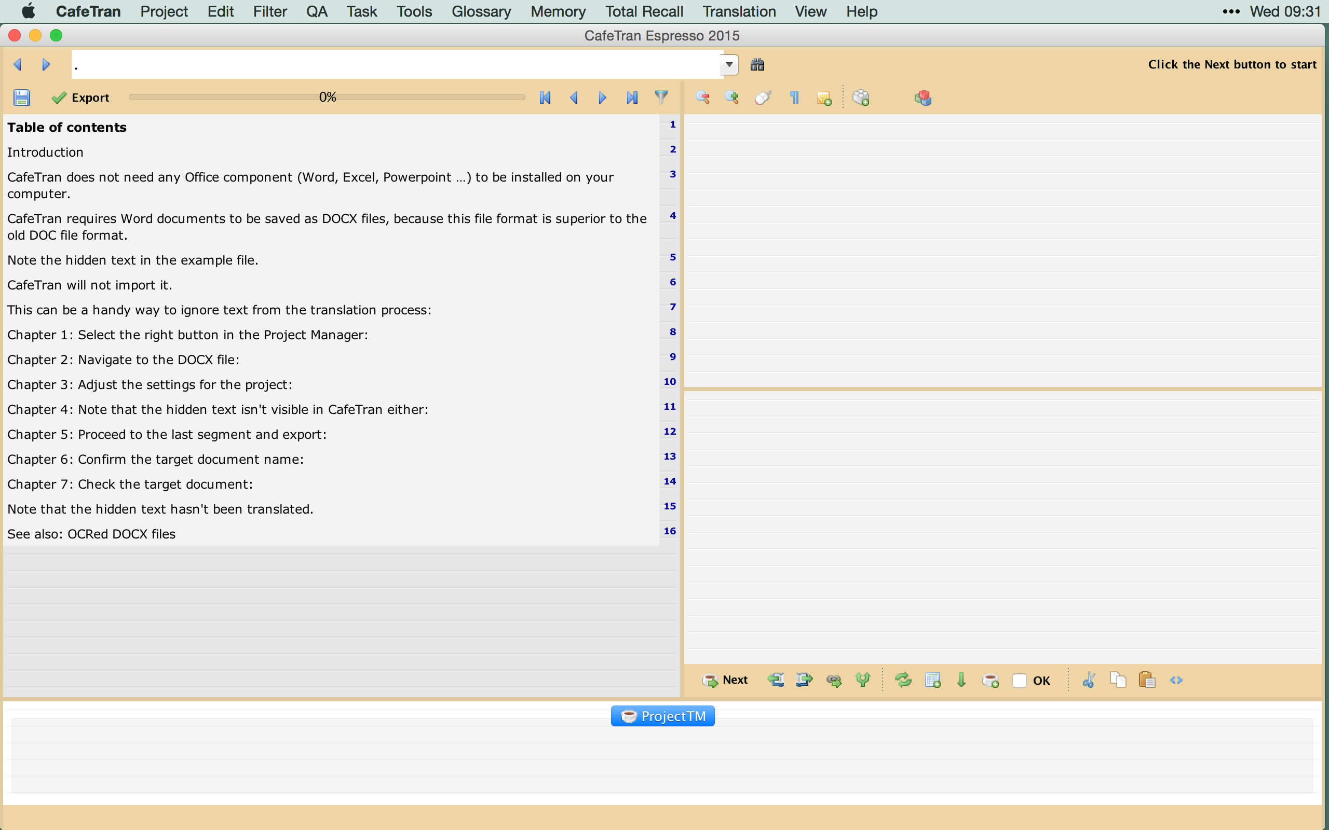The height and width of the screenshot is (830, 1329).
Task: Tick the OK checkbox
Action: [1019, 681]
